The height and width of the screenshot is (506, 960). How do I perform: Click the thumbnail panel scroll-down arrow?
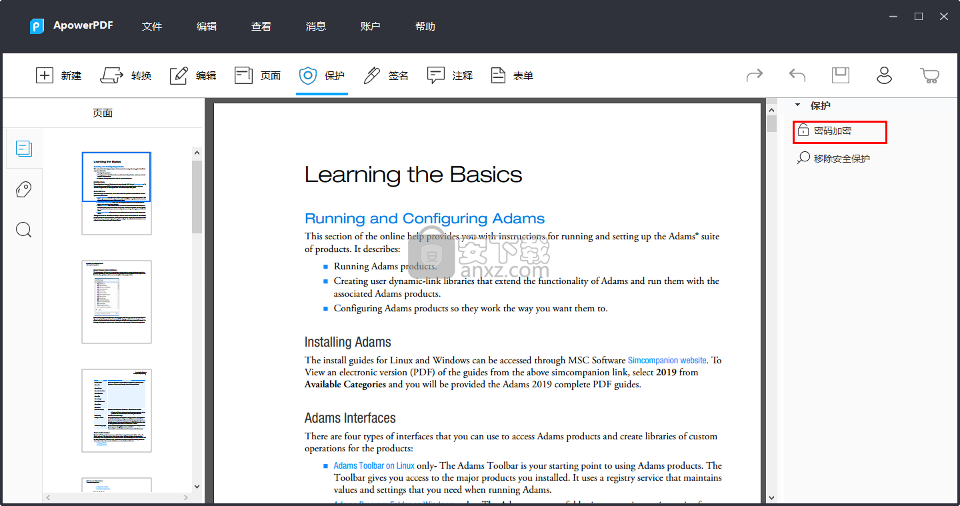[x=197, y=487]
